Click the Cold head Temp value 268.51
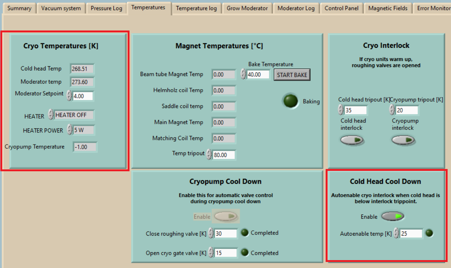Image resolution: width=451 pixels, height=268 pixels. tap(82, 69)
